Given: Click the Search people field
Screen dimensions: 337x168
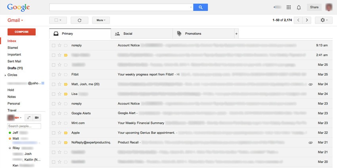Looking at the screenshot, I should pos(24,126).
